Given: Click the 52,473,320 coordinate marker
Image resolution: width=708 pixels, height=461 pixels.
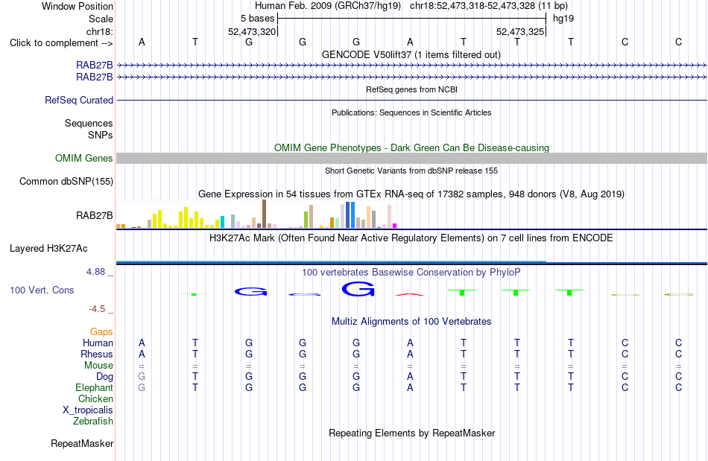Looking at the screenshot, I should (252, 31).
